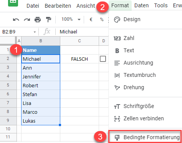Select the Paint format roller icon
The image size is (182, 143).
click(x=48, y=20)
